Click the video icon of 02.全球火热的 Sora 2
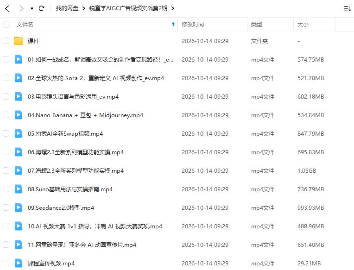354x270 pixels. point(19,78)
